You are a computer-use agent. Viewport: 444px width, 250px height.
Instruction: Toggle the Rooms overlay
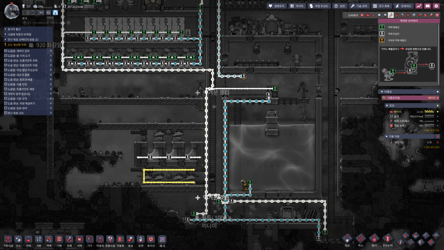(x=419, y=15)
